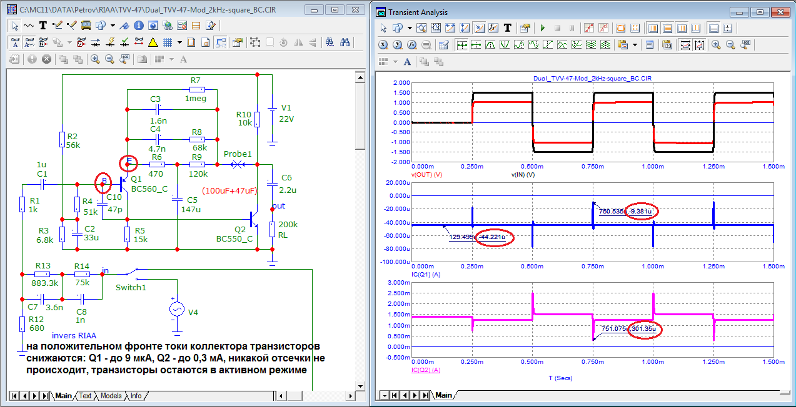Expand the dropdown beside clipboard icon in analysis toolbar
The image size is (796, 407).
pos(635,45)
